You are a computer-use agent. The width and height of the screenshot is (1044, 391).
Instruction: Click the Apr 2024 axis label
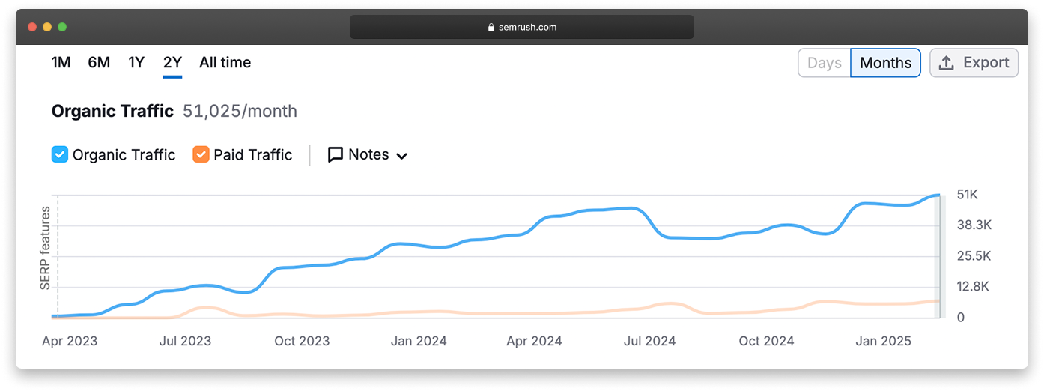[x=535, y=341]
